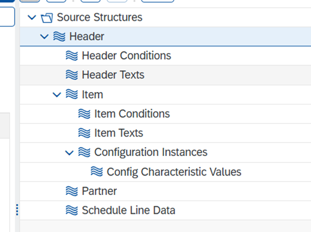
Task: Select the Partner structure label
Action: coord(99,191)
